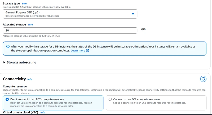212x115 pixels.
Task: Choose the Connect to an EC2 compute resource radio
Action: 110,99
